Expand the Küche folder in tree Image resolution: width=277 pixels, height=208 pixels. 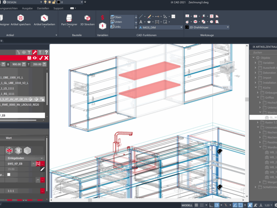[256, 88]
